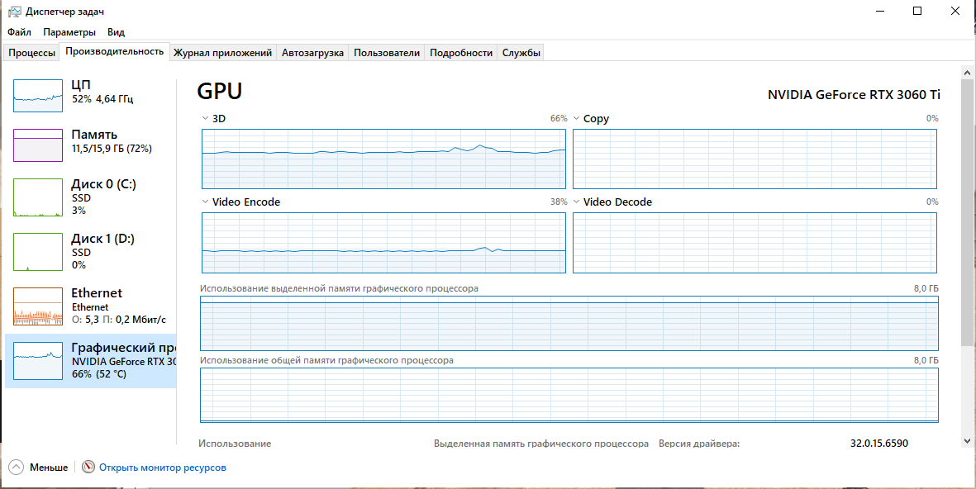
Task: Select the Диск 1 (D:) mini graph
Action: tap(38, 252)
